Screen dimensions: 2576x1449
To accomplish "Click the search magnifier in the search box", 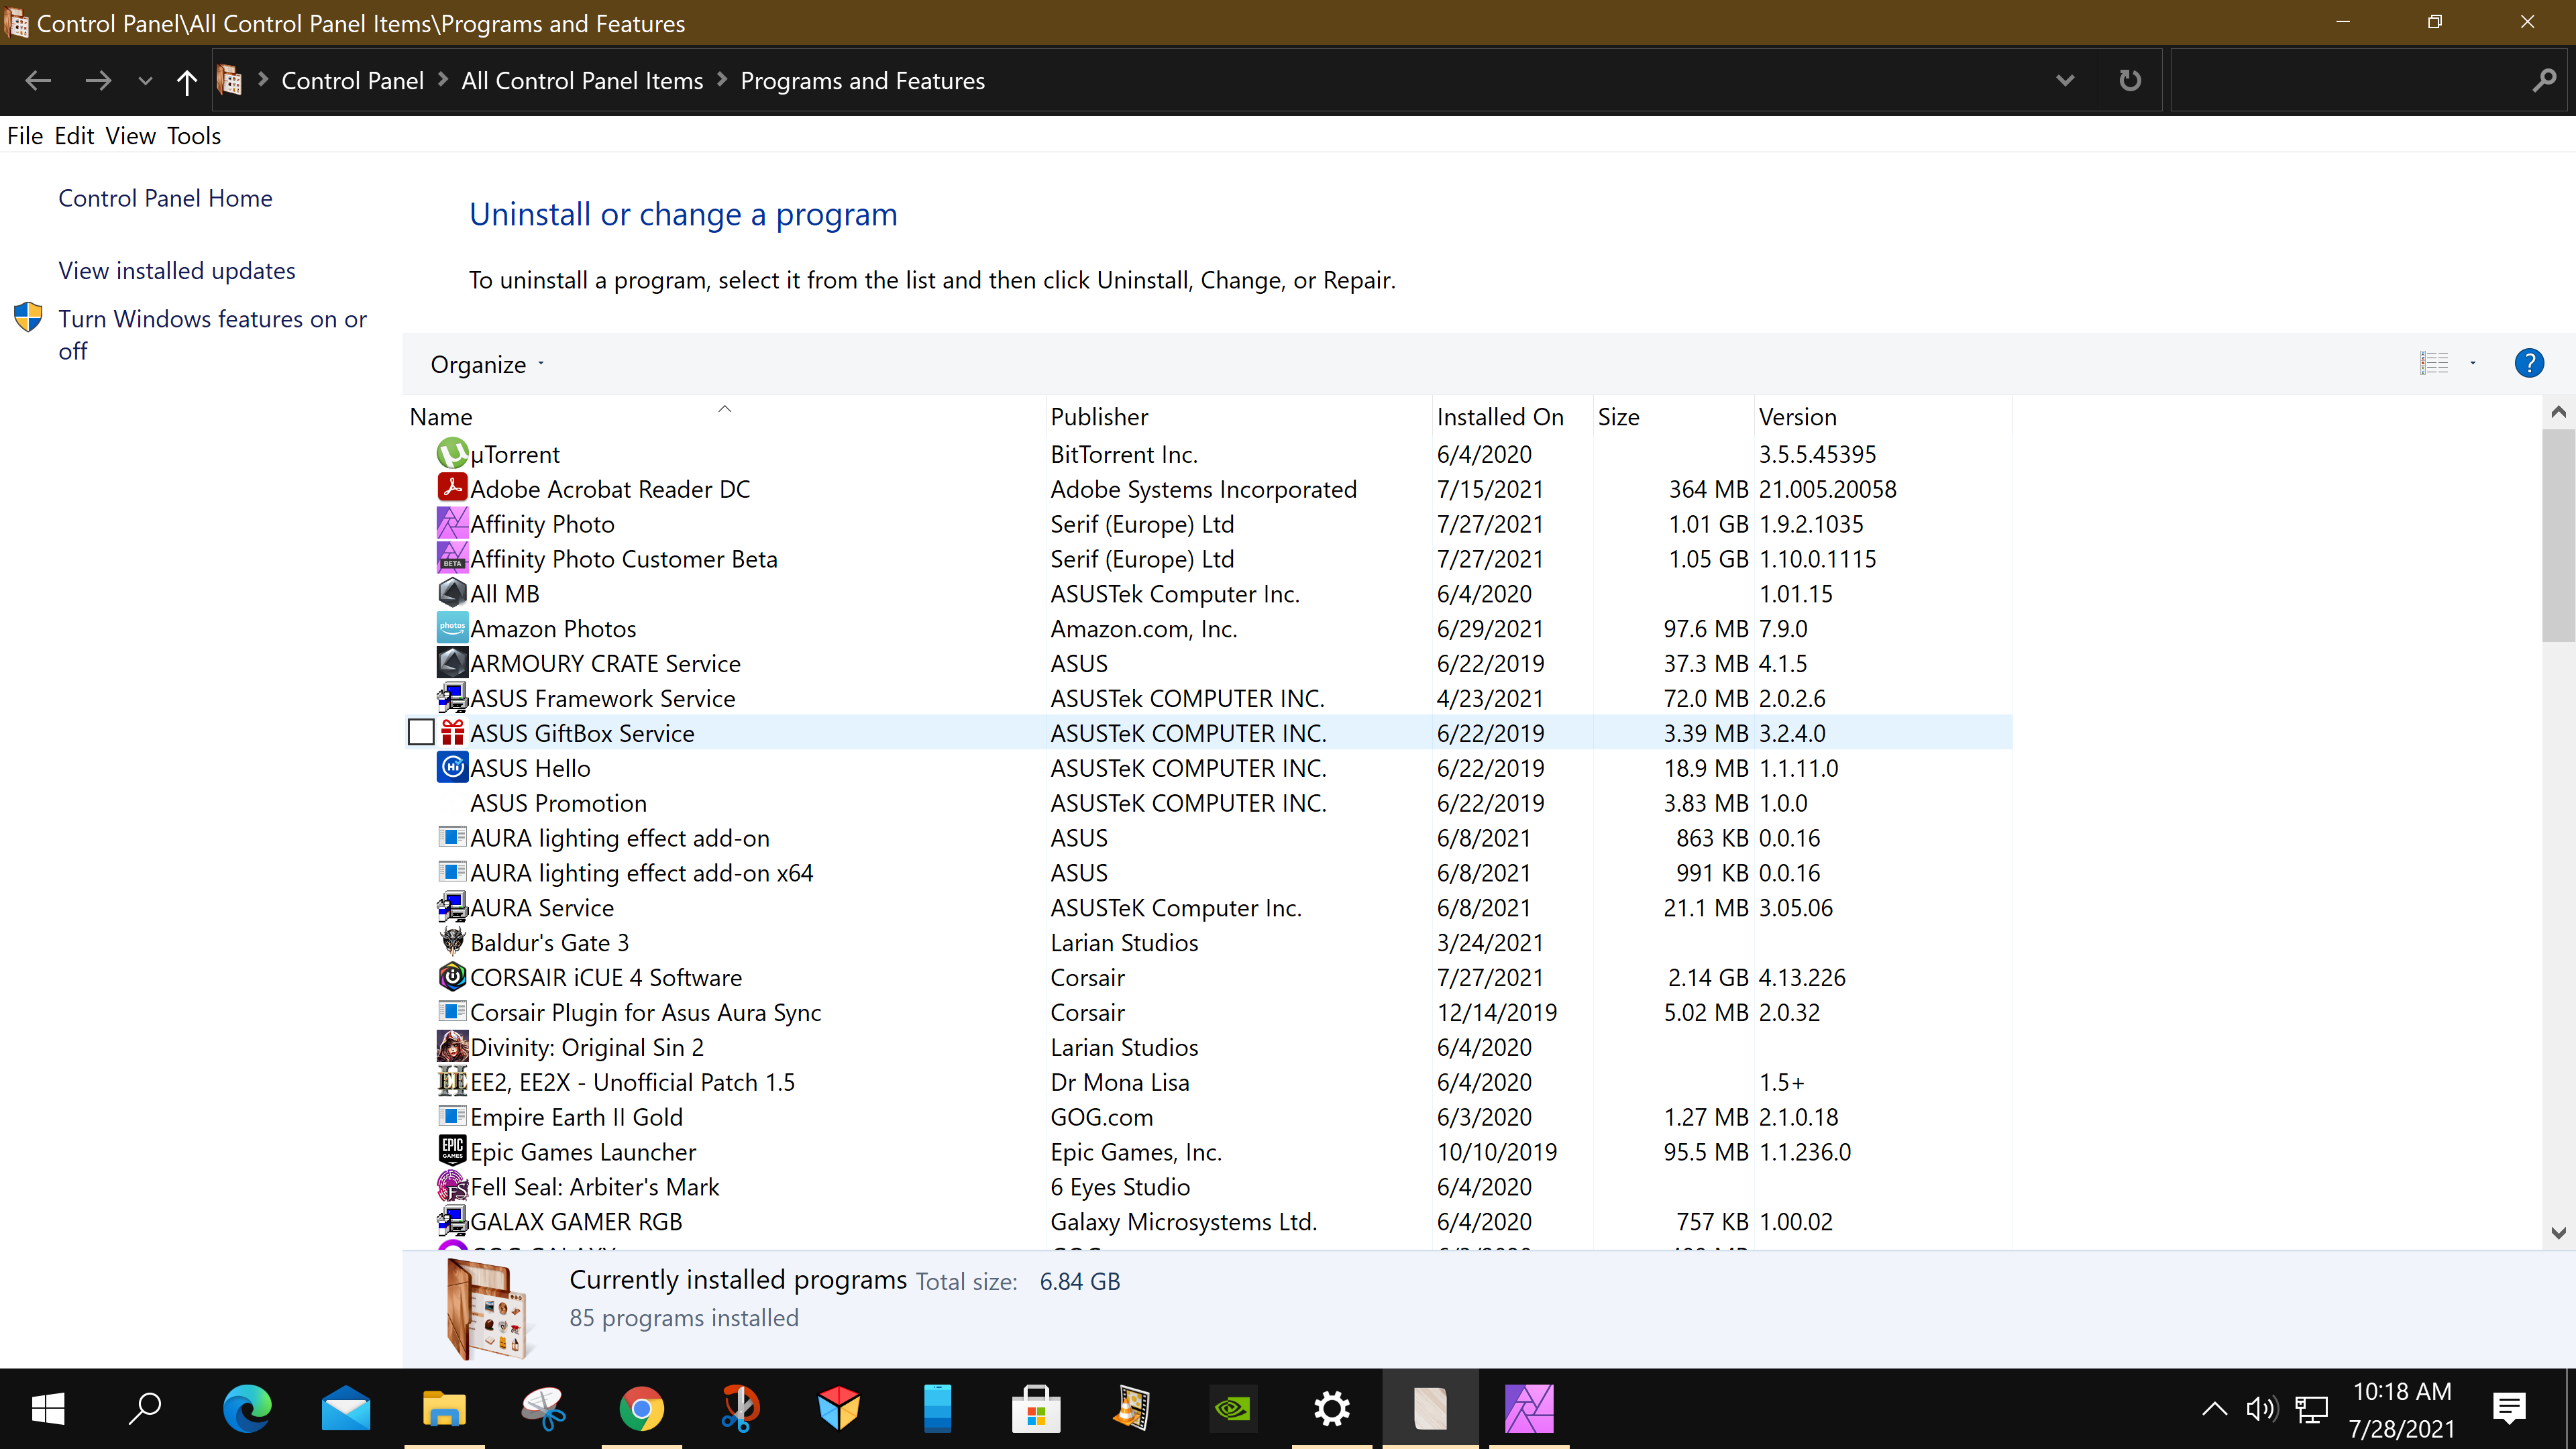I will pos(2544,80).
